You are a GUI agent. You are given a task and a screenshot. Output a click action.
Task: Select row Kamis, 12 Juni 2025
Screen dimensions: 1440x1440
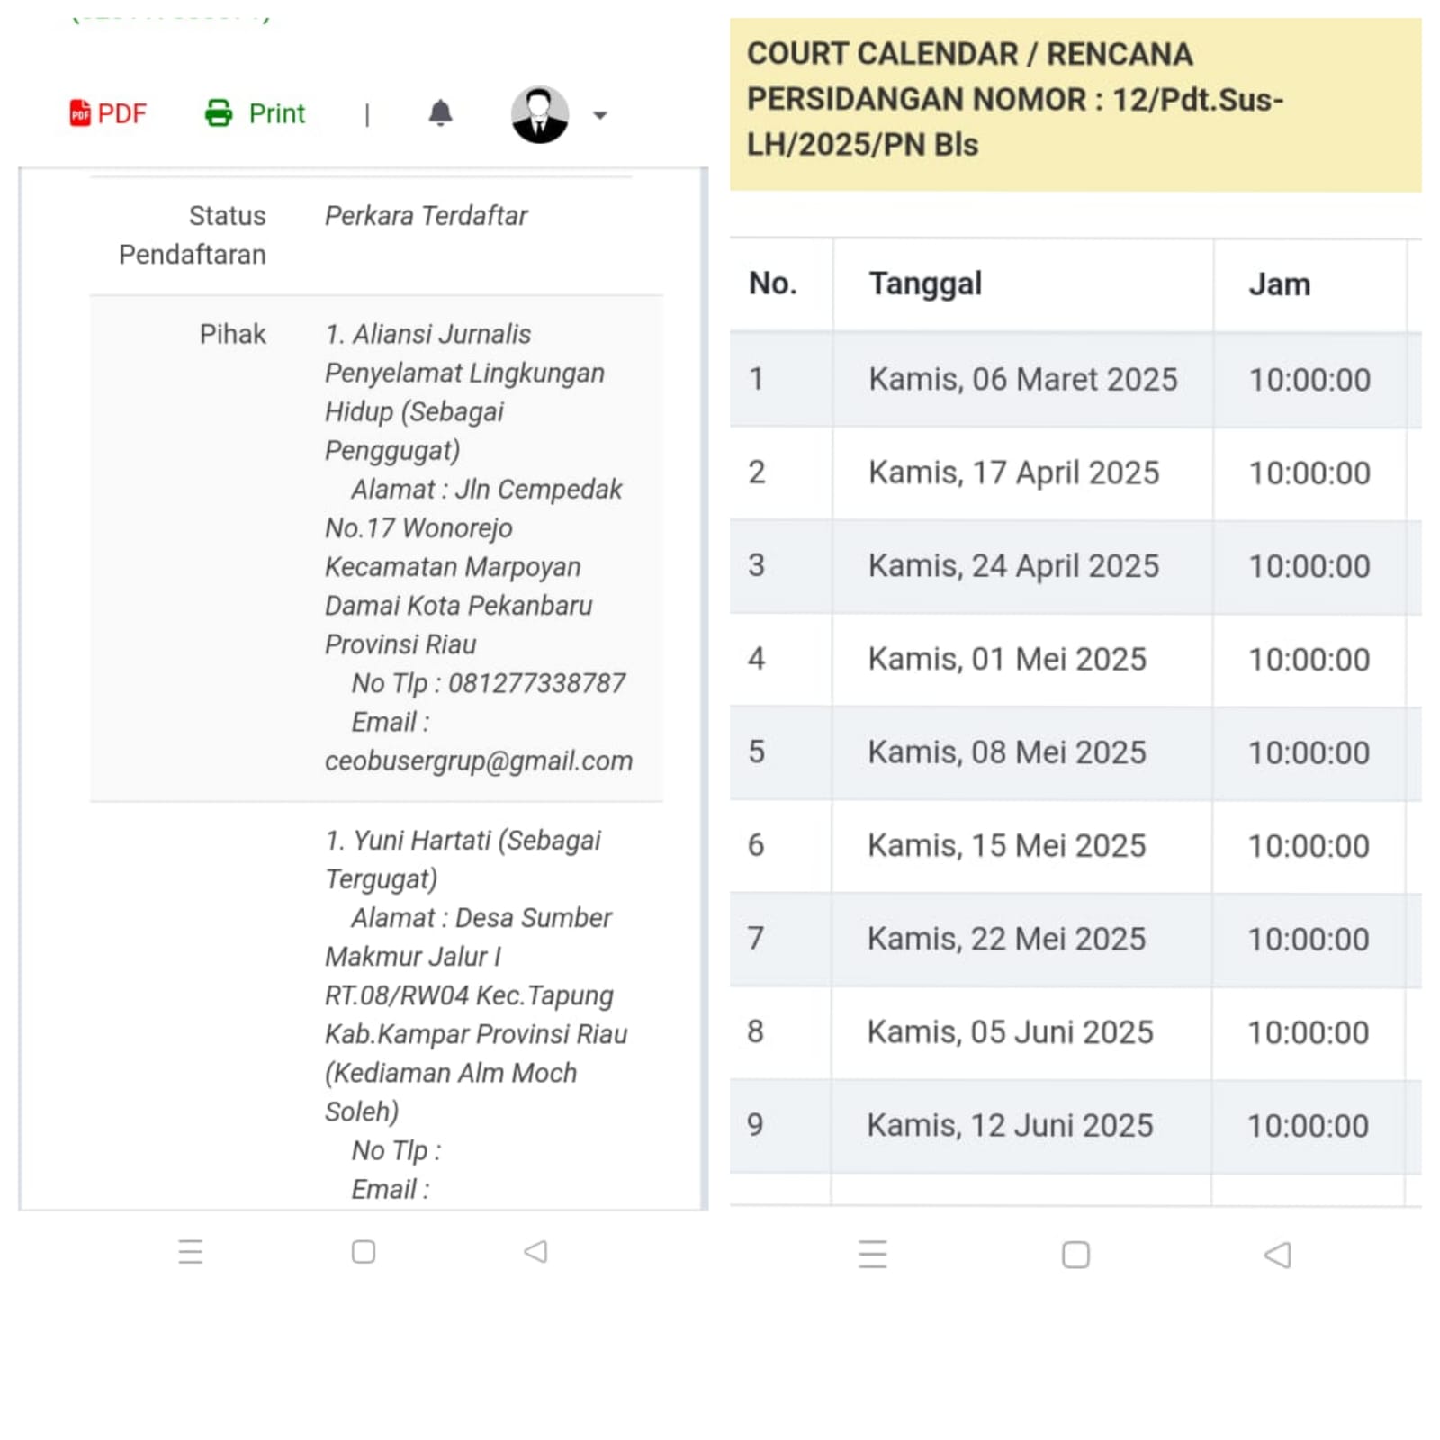coord(1075,1126)
